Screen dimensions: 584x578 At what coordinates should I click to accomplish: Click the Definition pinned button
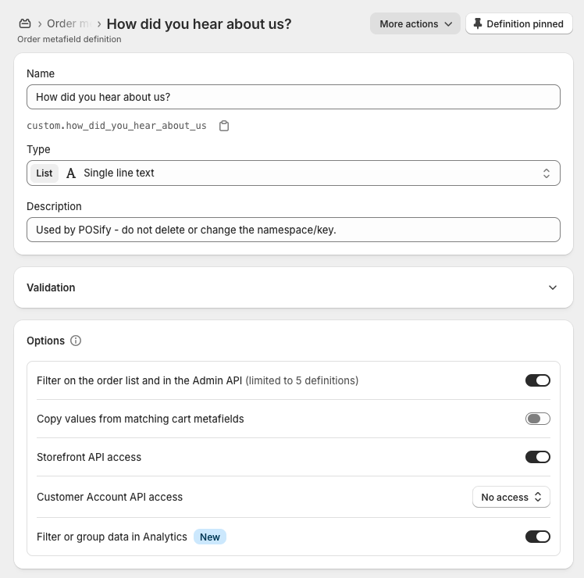pos(519,24)
